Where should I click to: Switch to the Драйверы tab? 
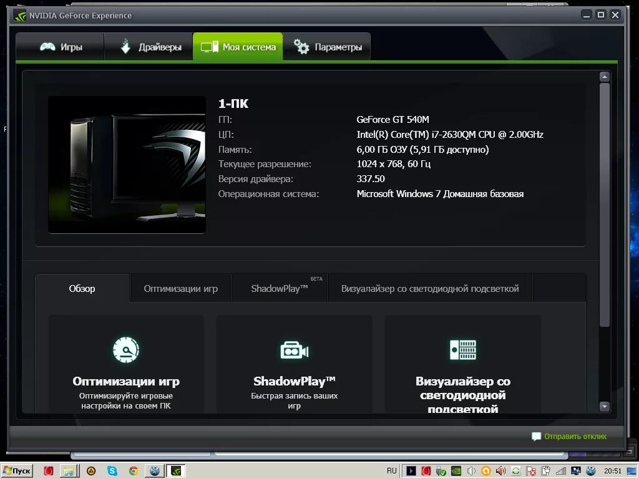click(149, 47)
